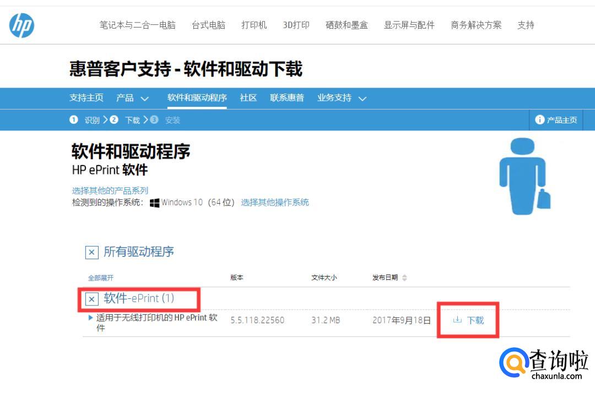Click 所有驱动程序 heading

(x=139, y=252)
